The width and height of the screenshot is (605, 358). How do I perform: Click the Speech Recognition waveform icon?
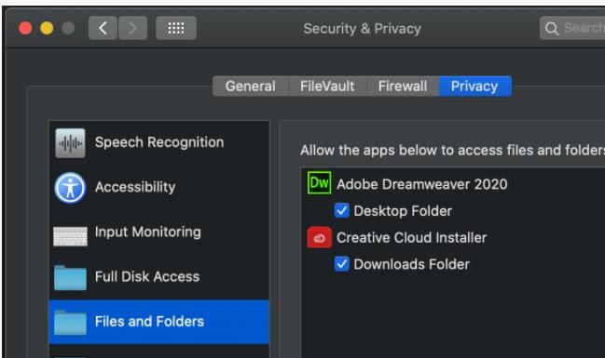point(70,143)
